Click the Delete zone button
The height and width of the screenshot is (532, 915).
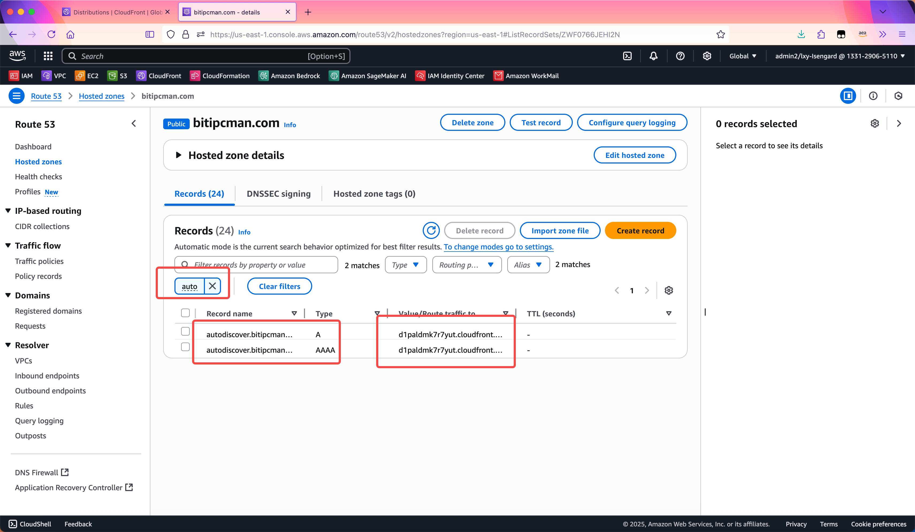coord(472,122)
